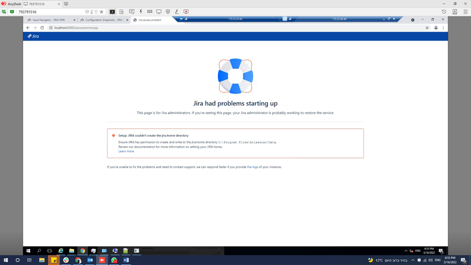471x265 pixels.
Task: Open WhatsApp on local taskbar
Action: 114,260
